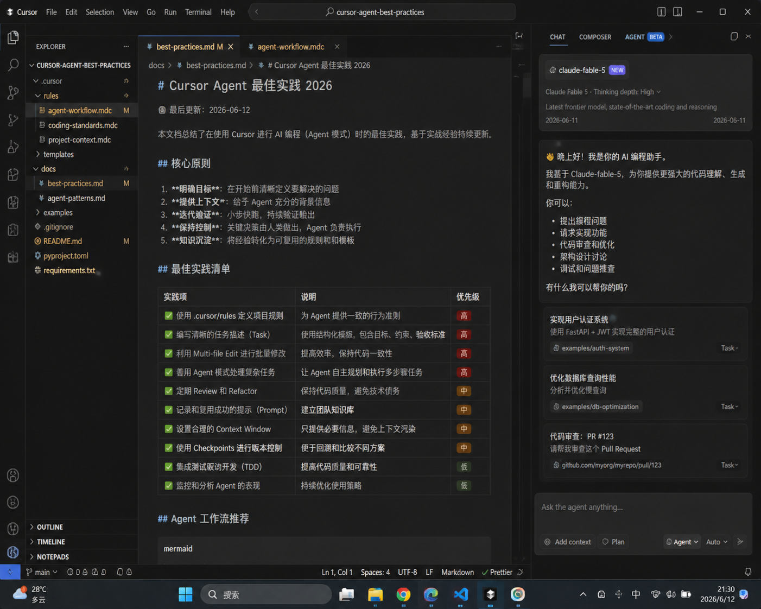Click the 中 input method indicator in the tray
The image size is (761, 609).
(636, 594)
